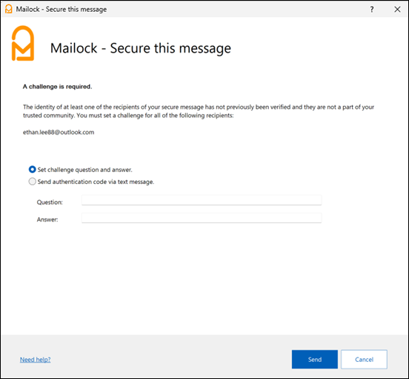
Task: Click the large 'Mailock - Secure this message' heading
Action: 141,48
